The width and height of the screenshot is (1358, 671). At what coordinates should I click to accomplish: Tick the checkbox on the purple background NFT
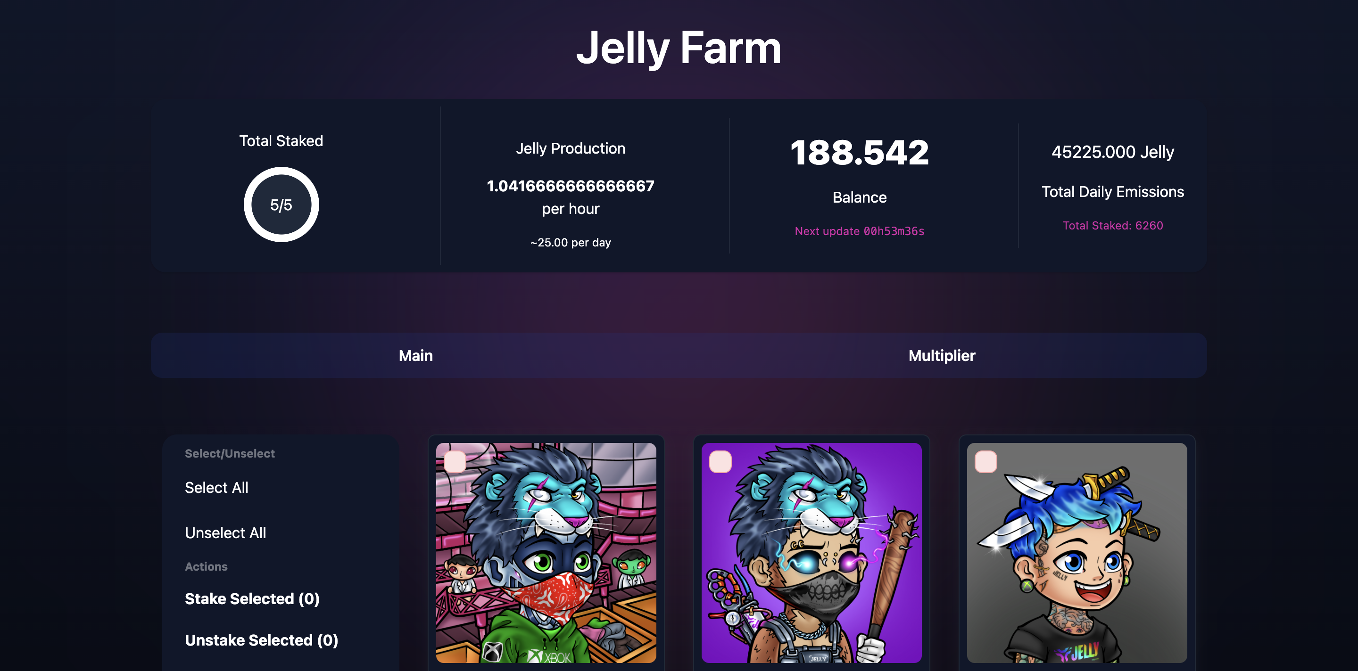(720, 462)
